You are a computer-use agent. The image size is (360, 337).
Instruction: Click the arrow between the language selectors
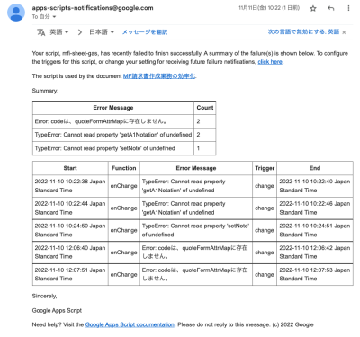tap(79, 32)
